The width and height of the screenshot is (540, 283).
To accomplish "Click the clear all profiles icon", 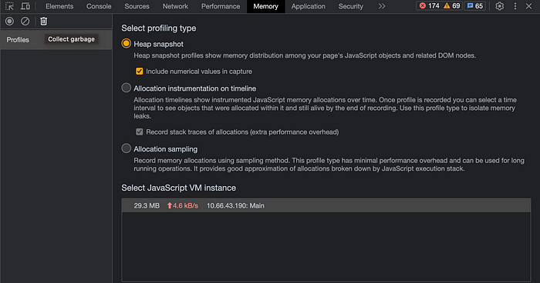I will click(x=25, y=22).
